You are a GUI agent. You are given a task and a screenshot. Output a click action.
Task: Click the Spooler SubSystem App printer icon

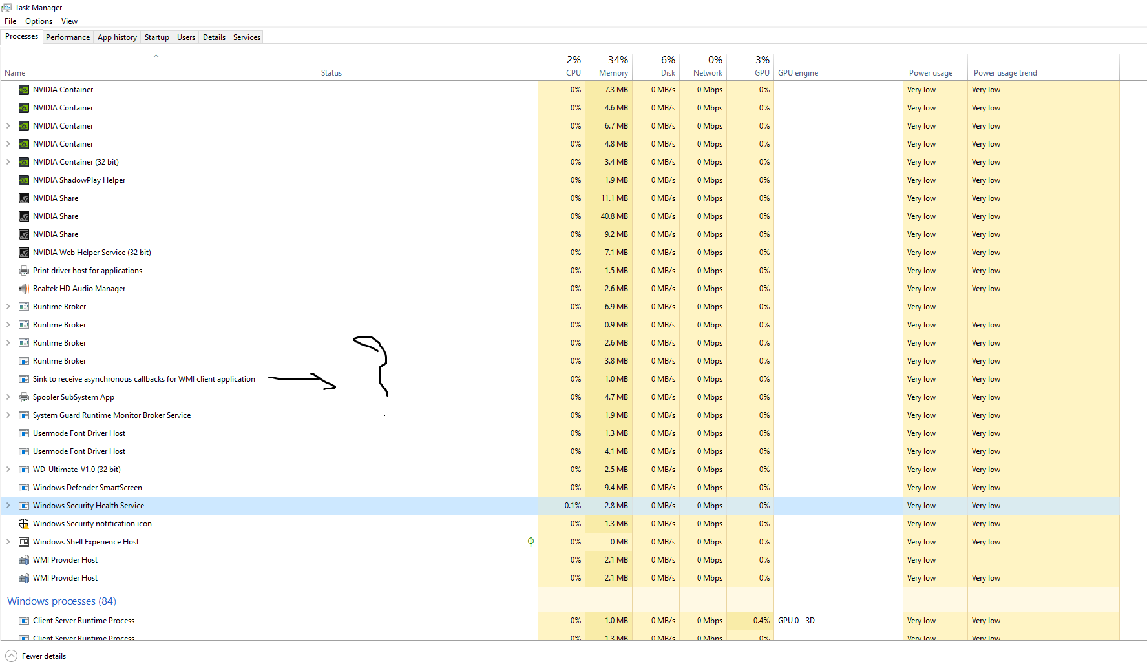click(x=24, y=397)
